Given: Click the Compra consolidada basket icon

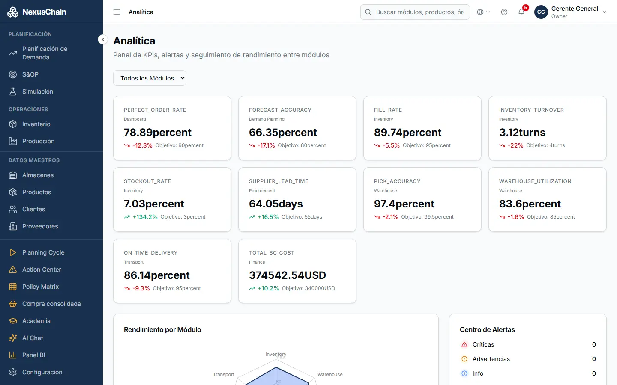Looking at the screenshot, I should [13, 304].
